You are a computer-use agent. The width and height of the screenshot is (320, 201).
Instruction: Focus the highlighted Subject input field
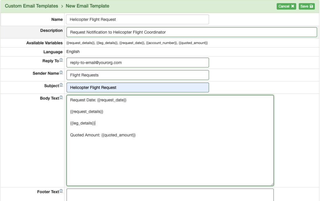(137, 88)
